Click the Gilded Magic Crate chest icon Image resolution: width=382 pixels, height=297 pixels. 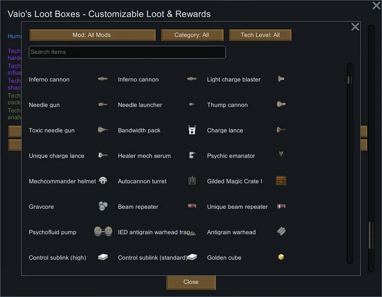point(281,181)
